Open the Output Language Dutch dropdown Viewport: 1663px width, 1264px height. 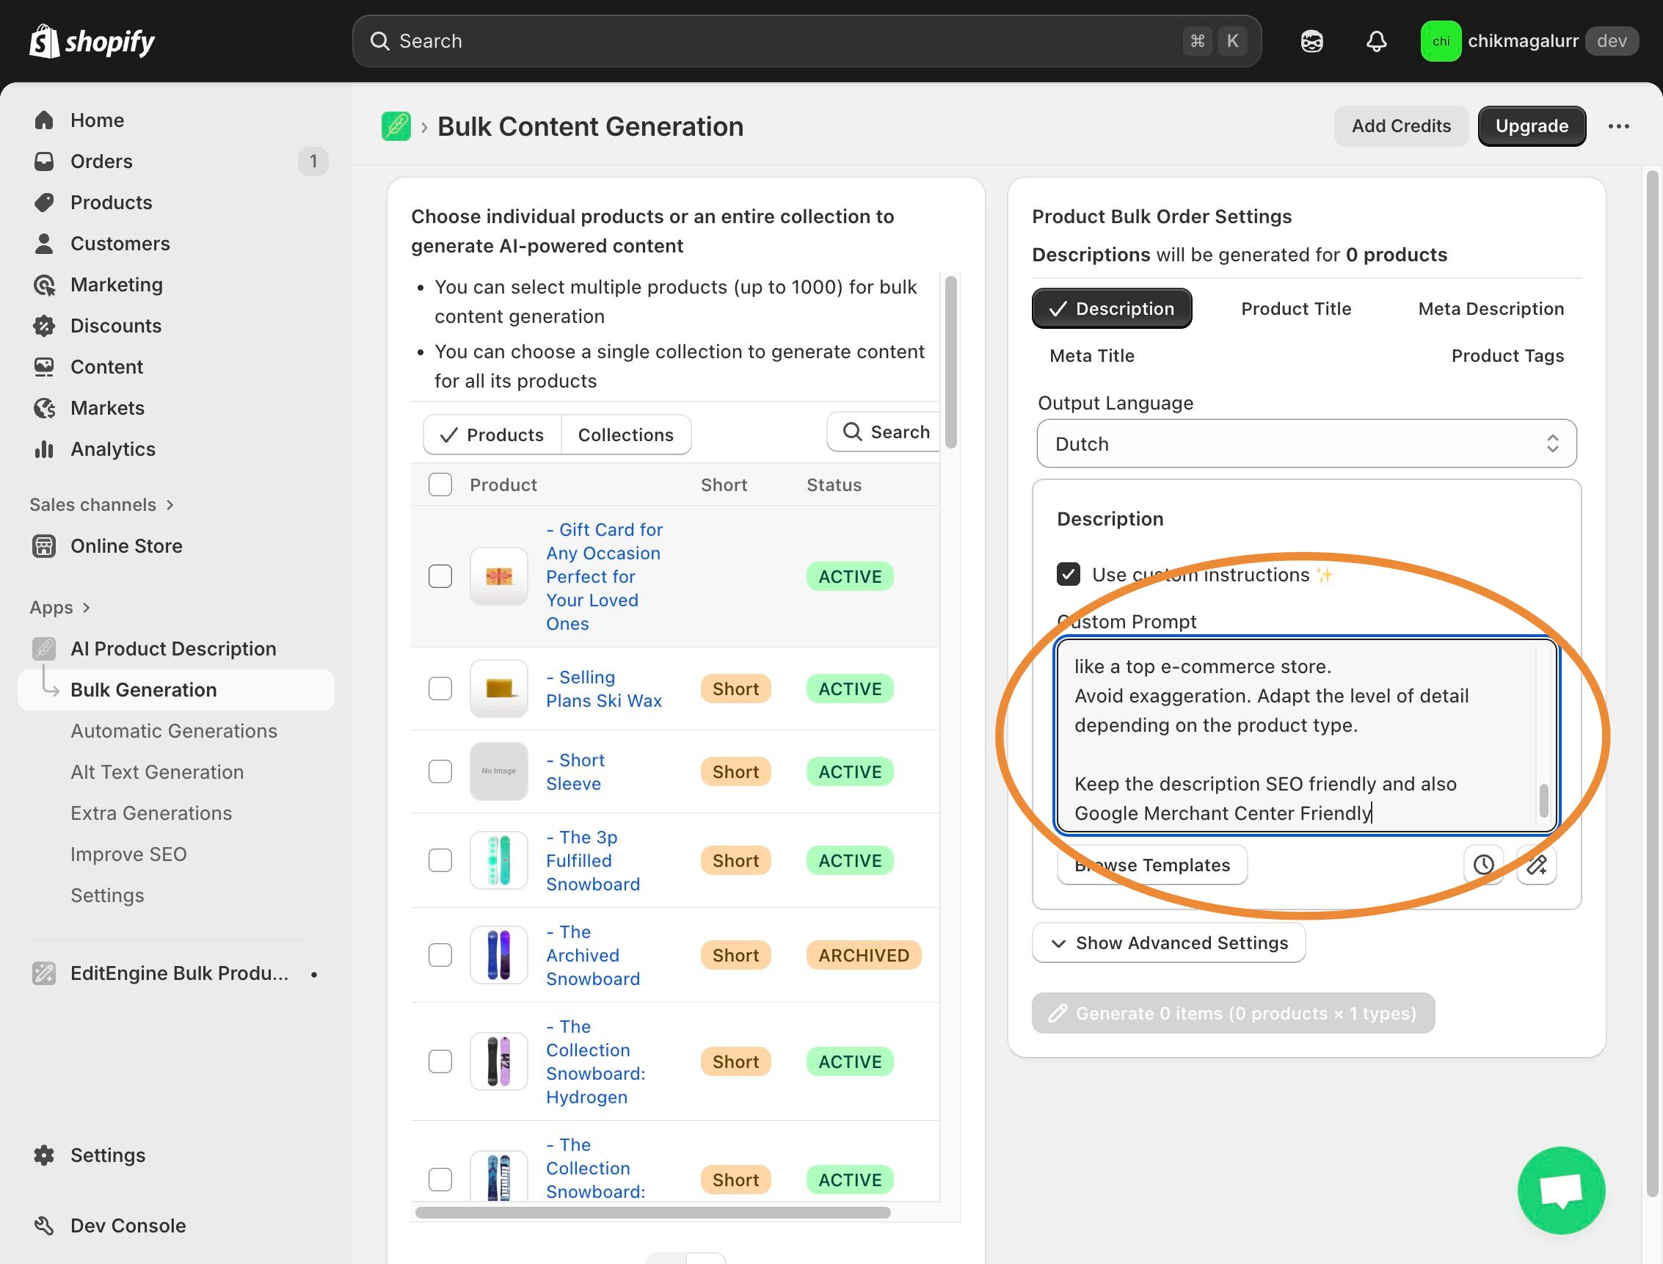1306,444
